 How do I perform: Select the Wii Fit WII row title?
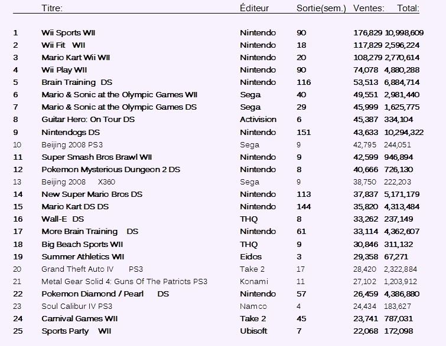pos(63,45)
